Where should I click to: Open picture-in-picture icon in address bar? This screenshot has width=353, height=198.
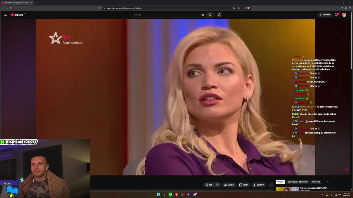239,8
